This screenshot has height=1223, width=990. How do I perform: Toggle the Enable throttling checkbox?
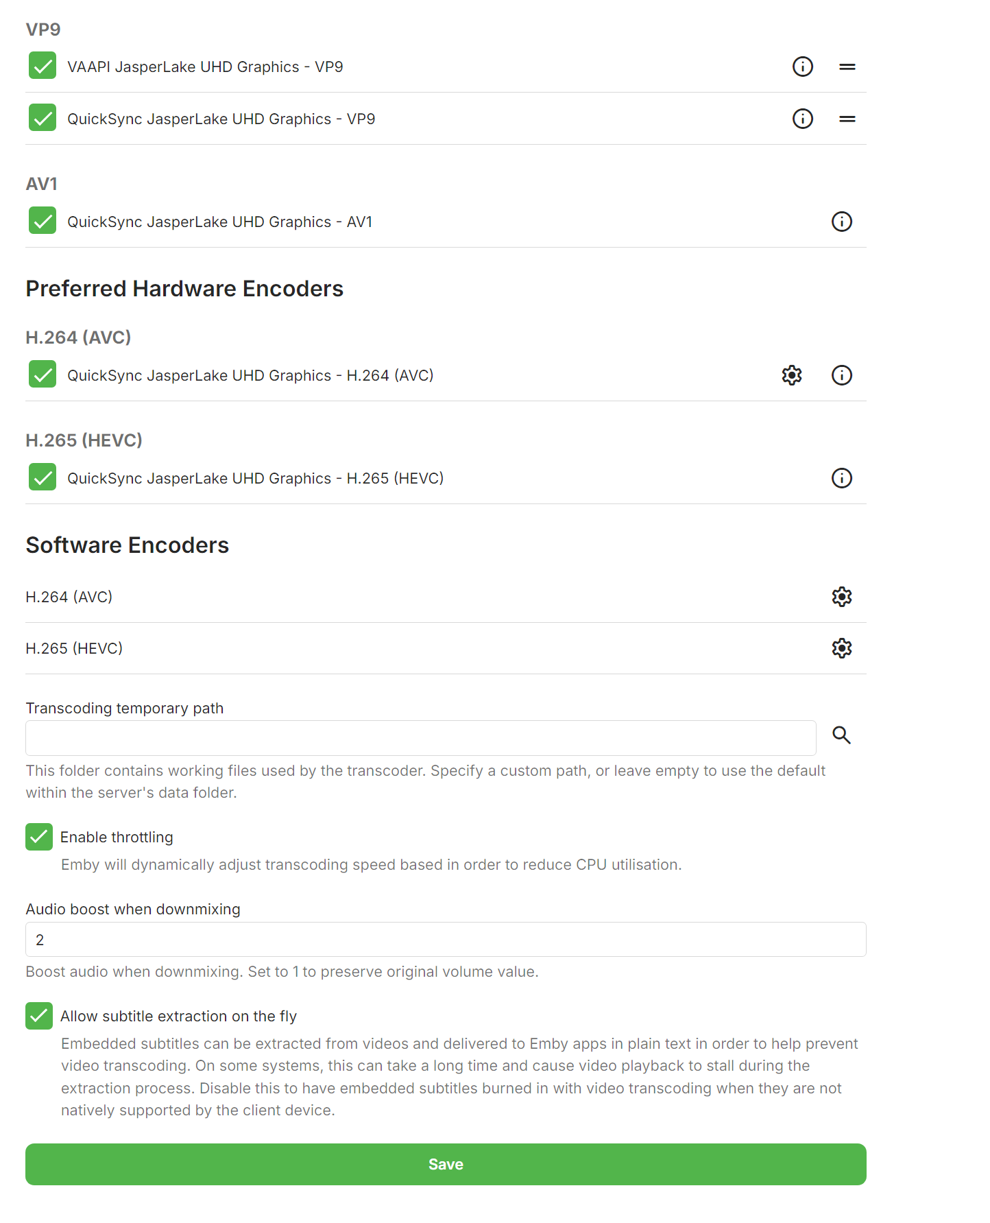(x=39, y=837)
